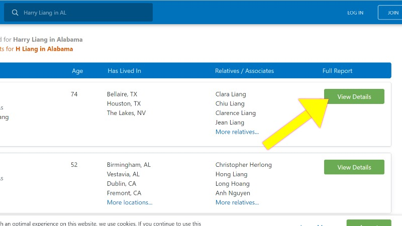
Task: Click the Relatives / Associates column header
Action: (x=244, y=71)
